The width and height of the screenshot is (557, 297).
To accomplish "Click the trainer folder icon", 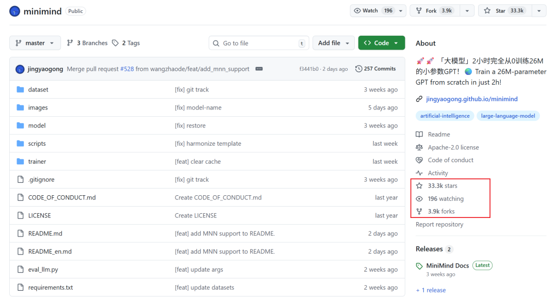I will click(21, 162).
